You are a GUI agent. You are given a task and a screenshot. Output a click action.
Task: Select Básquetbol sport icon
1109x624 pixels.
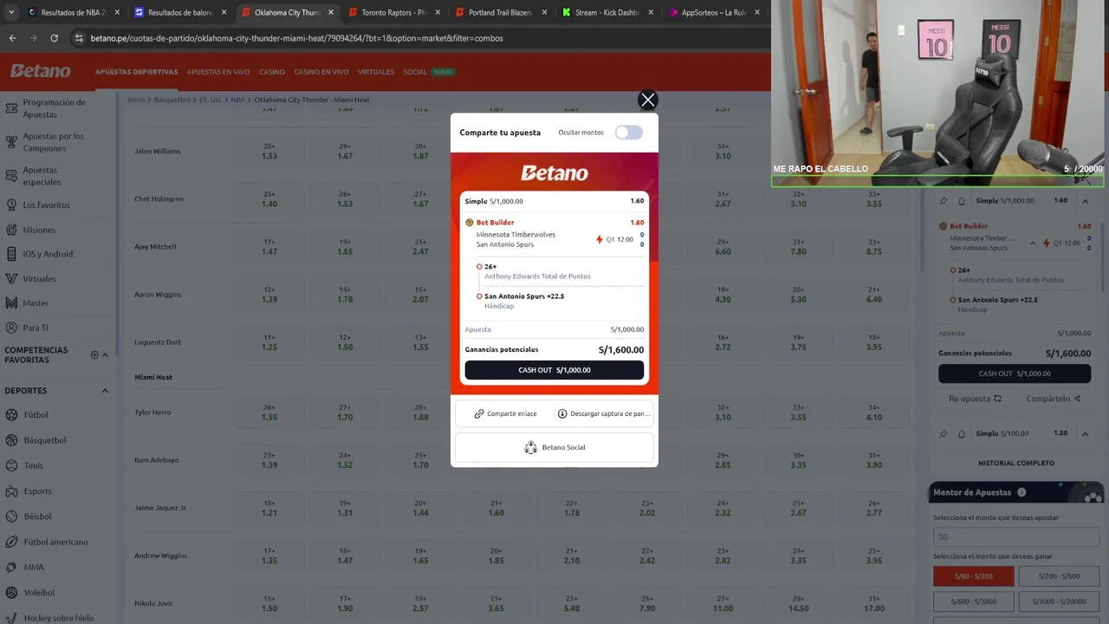[x=11, y=440]
